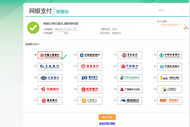Viewport: 190px width, 127px height.
Task: Pick the Bank of China logo tile
Action: pos(130,55)
